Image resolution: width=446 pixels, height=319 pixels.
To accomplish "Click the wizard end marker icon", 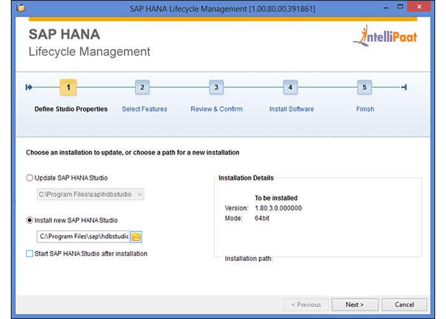I will tap(404, 87).
